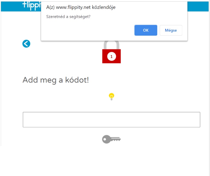This screenshot has height=176, width=210.
Task: Click the gray padlock shackle
Action: (112, 45)
